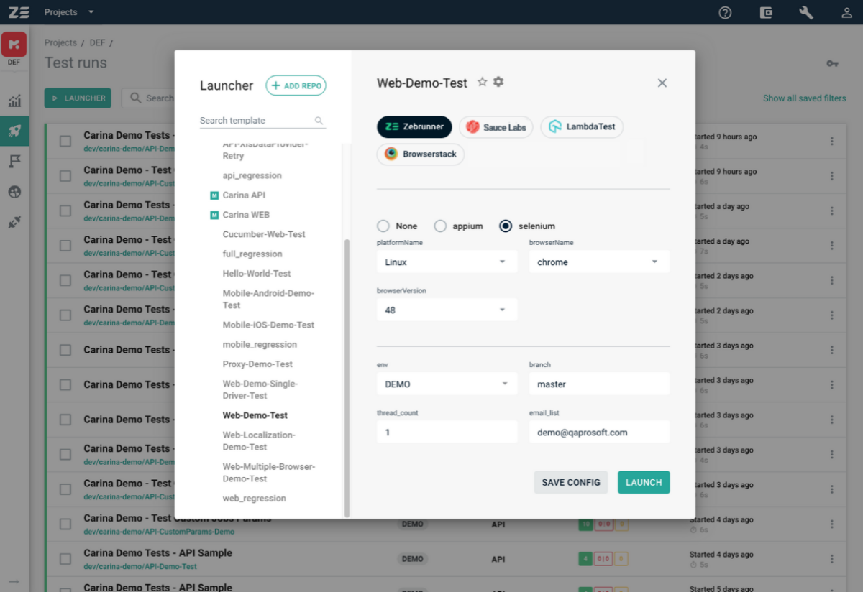The height and width of the screenshot is (592, 863).
Task: Open the env DEMO dropdown
Action: pos(447,384)
